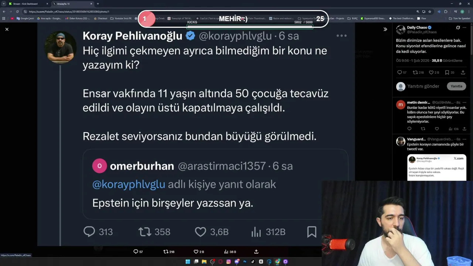Collapse the side panel with double chevron

tap(385, 29)
